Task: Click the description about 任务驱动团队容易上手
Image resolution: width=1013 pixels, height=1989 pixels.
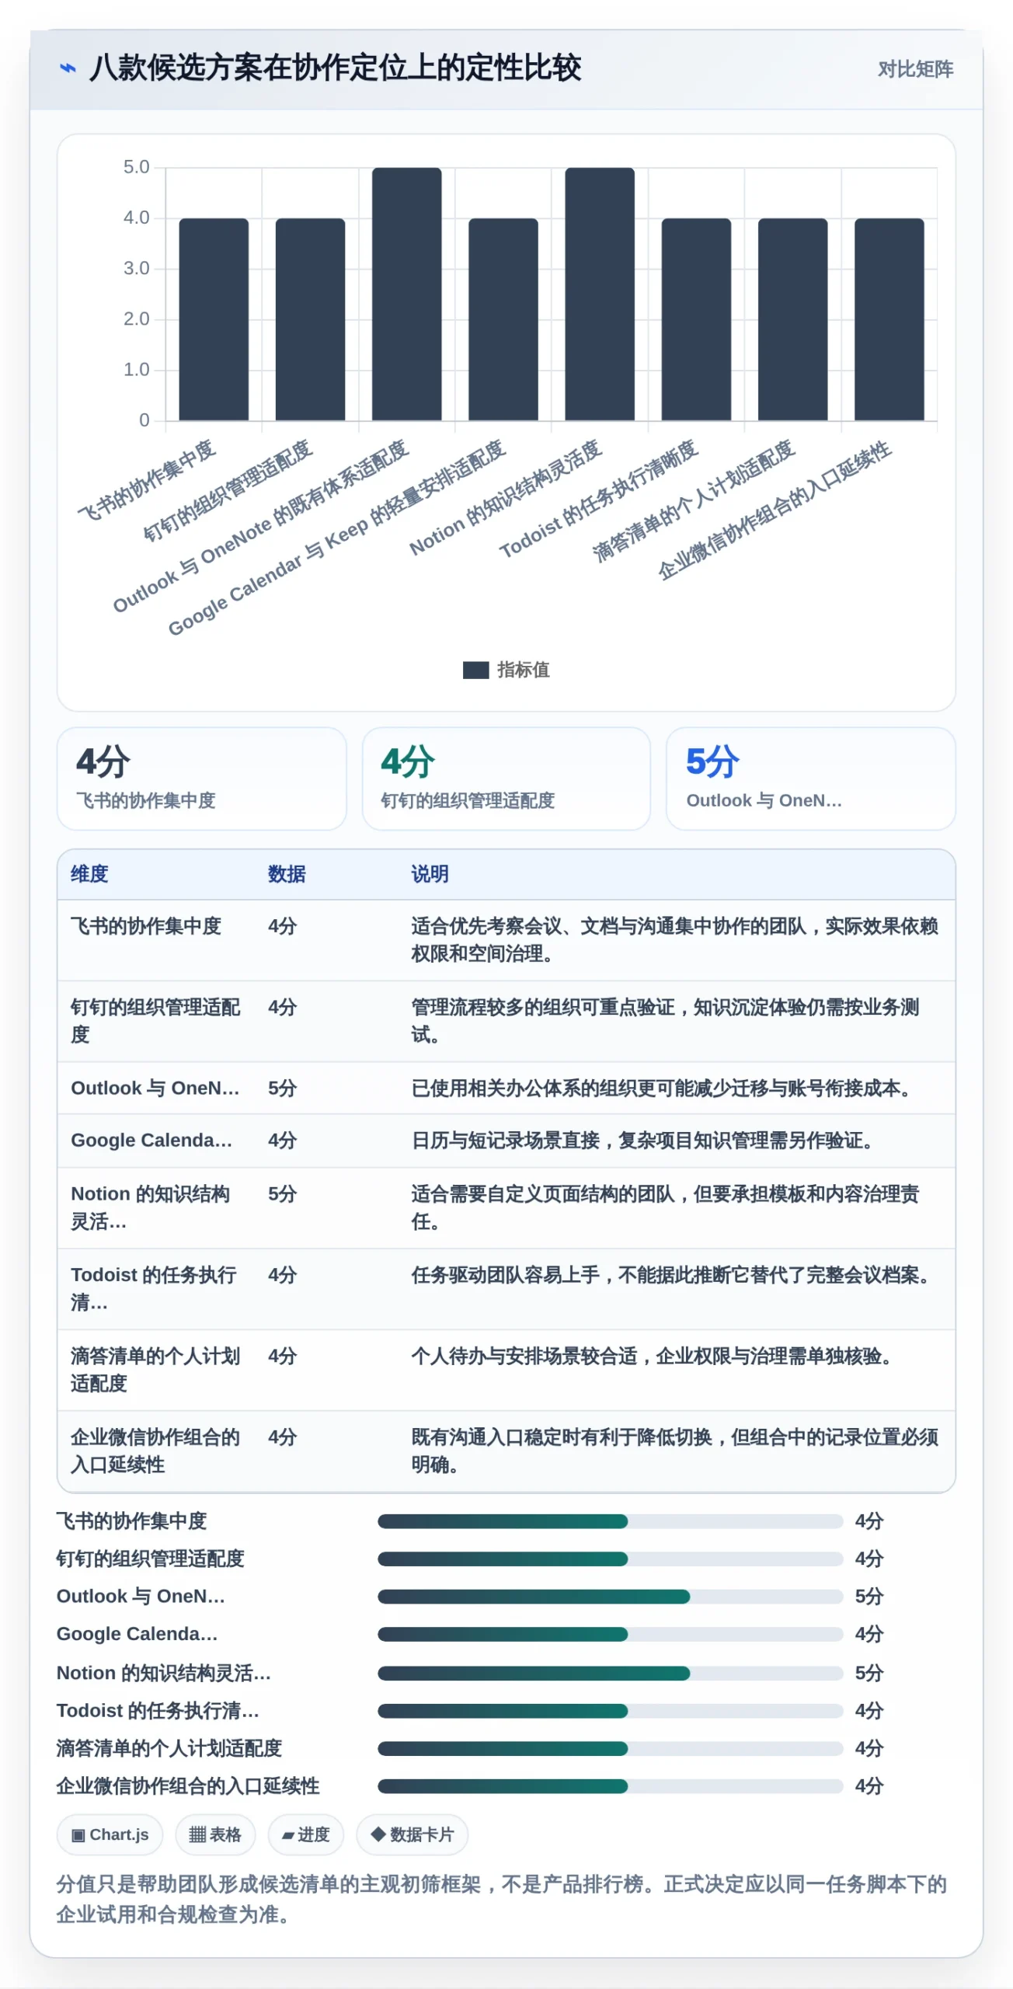Action: pos(673,1275)
